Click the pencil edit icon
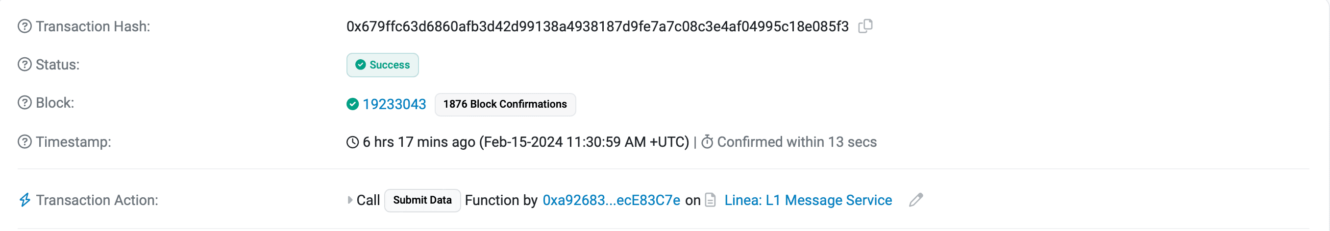 pos(915,200)
